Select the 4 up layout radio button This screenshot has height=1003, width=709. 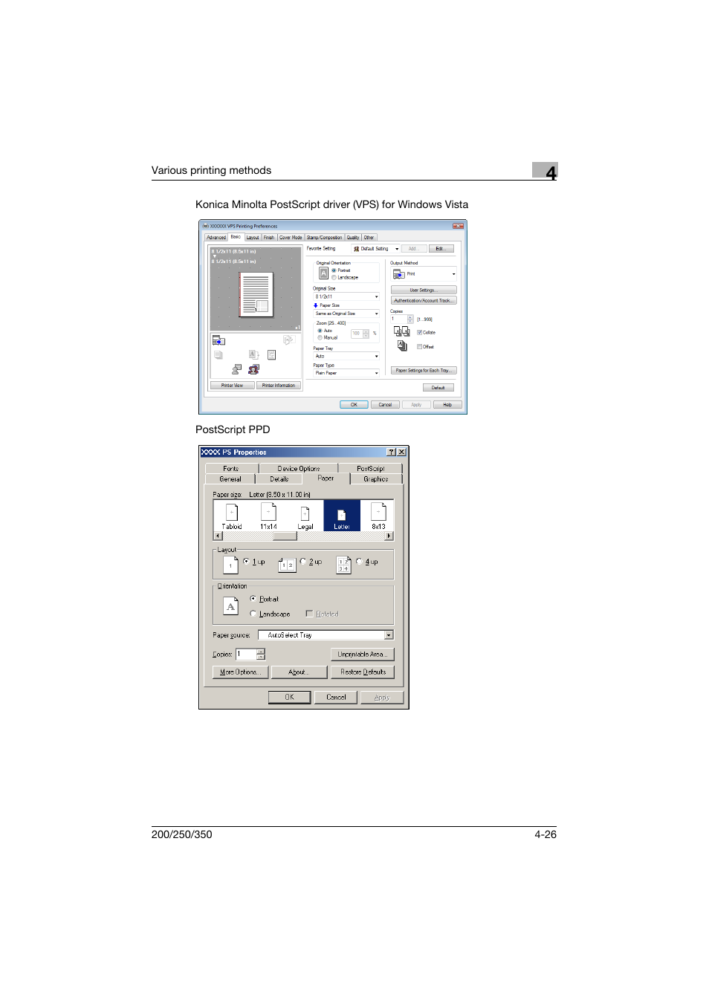tap(359, 561)
